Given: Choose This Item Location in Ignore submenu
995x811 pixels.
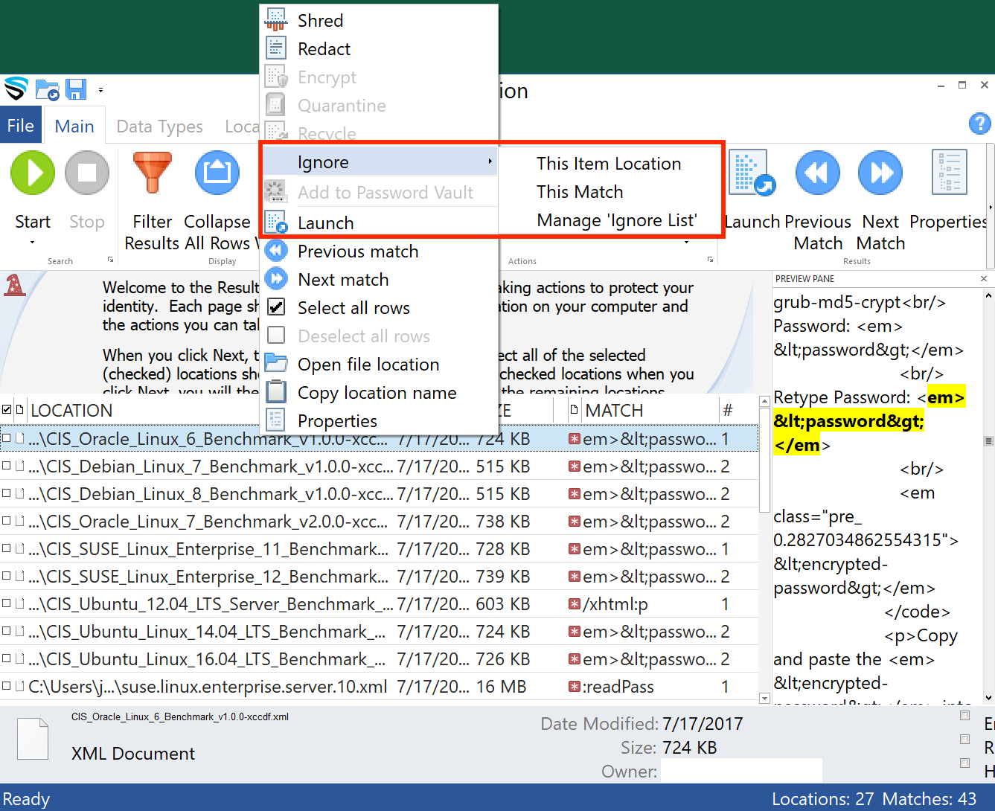Looking at the screenshot, I should click(x=609, y=164).
